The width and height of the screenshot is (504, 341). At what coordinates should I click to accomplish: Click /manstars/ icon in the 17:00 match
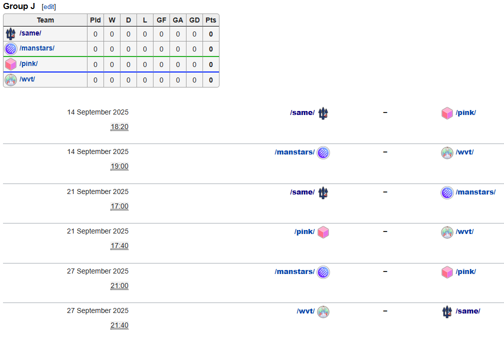point(447,192)
